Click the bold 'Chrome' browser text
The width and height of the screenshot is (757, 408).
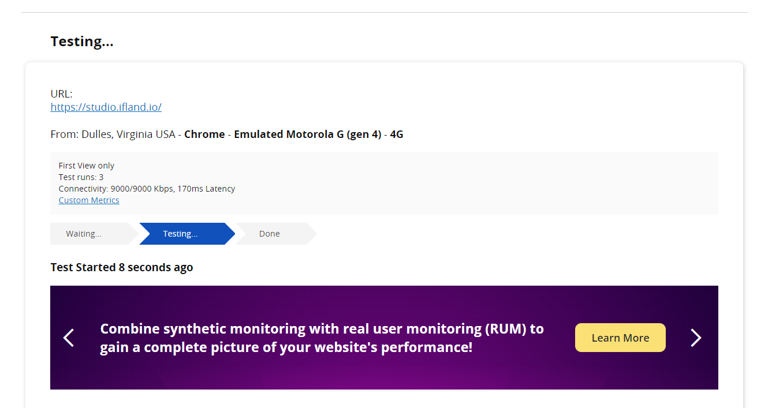tap(204, 134)
